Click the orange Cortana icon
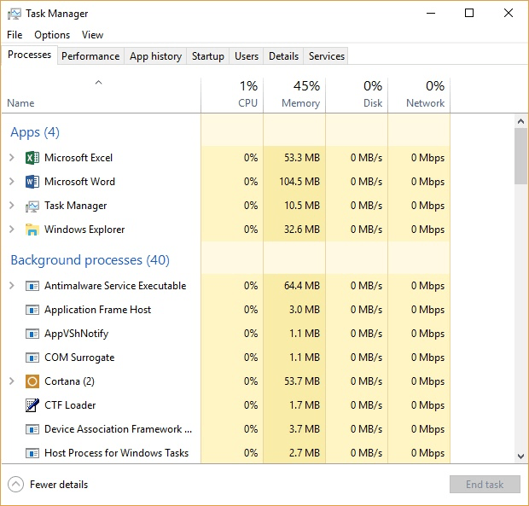 (x=32, y=381)
